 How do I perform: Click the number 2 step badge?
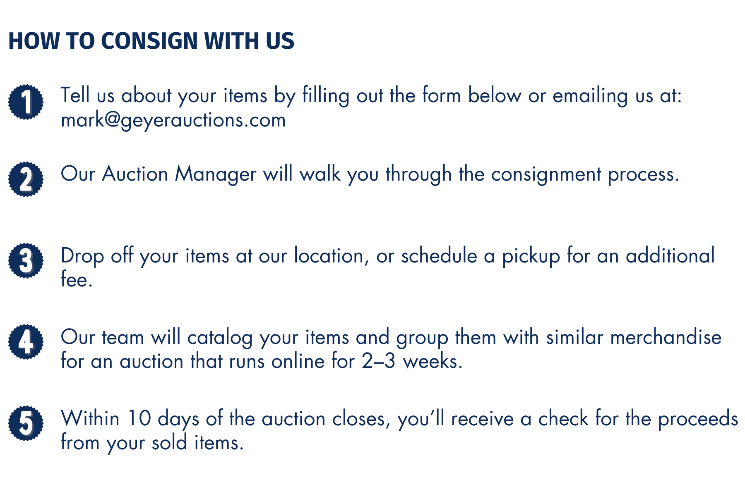point(26,179)
